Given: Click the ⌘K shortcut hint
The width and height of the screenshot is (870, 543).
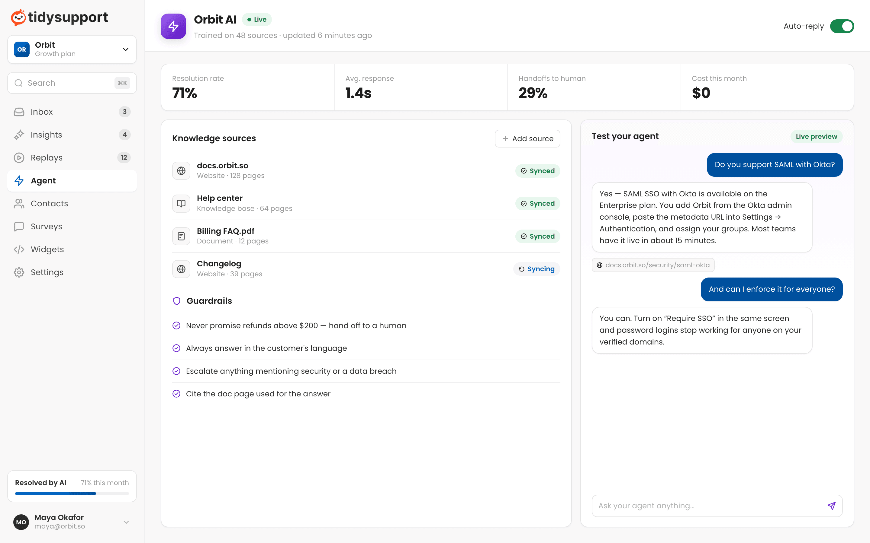Looking at the screenshot, I should click(122, 83).
